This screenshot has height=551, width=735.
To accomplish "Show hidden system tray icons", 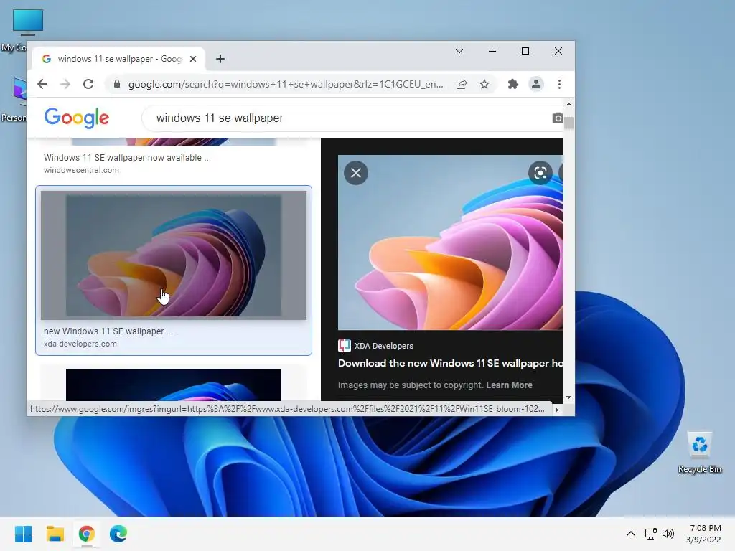I will (631, 534).
